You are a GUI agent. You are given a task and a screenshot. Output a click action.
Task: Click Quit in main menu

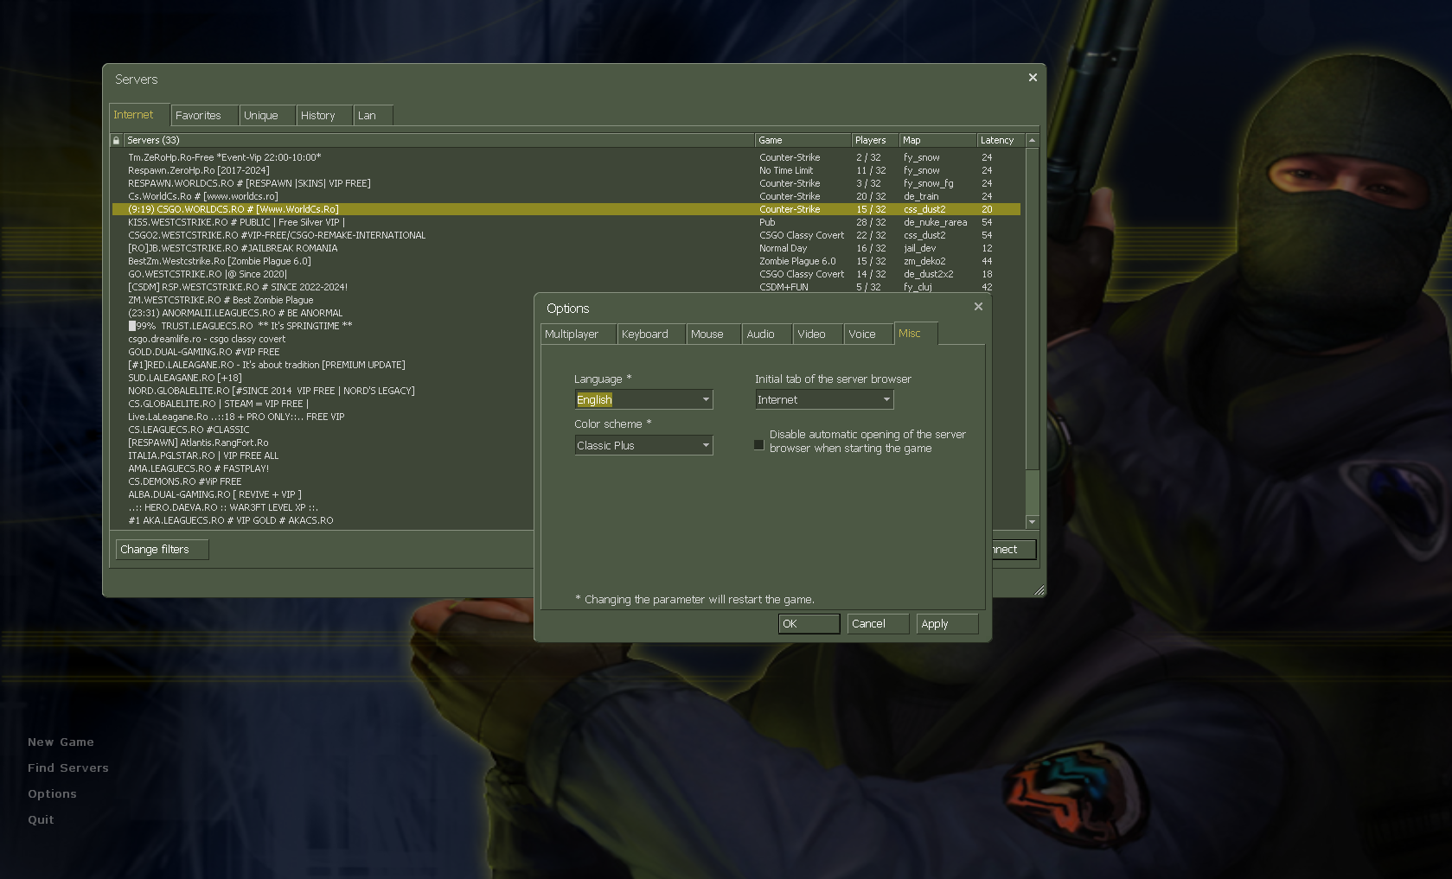tap(41, 820)
